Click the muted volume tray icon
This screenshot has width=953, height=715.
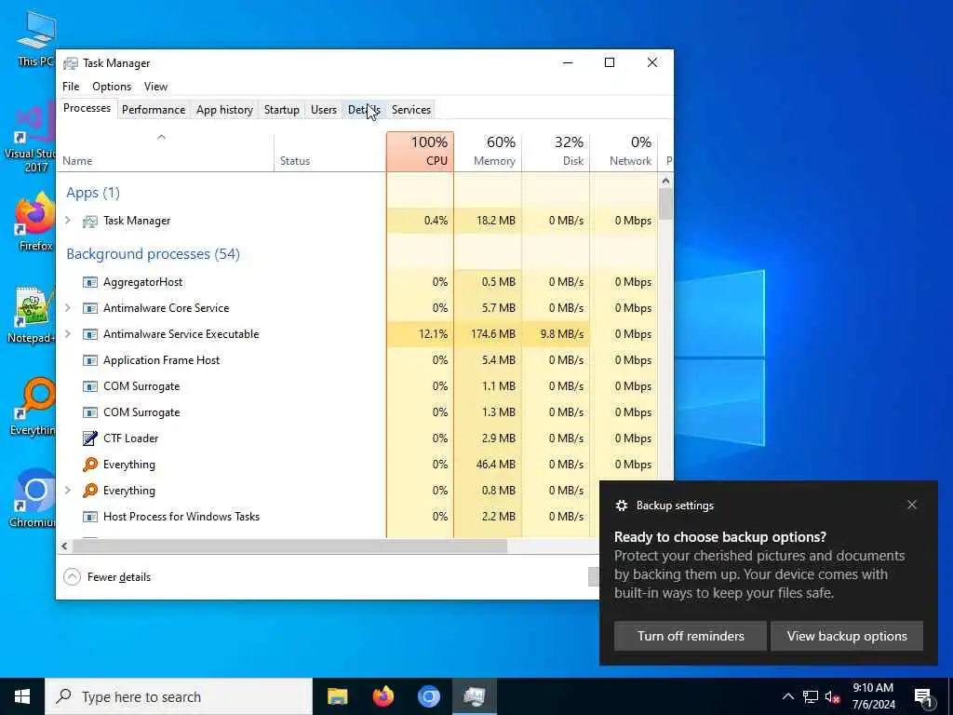[x=833, y=697]
